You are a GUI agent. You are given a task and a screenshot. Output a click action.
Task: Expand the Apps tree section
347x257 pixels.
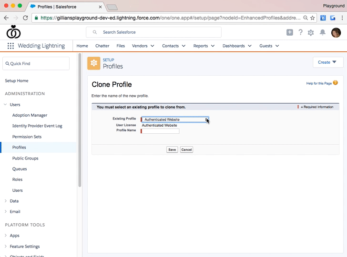click(x=6, y=235)
